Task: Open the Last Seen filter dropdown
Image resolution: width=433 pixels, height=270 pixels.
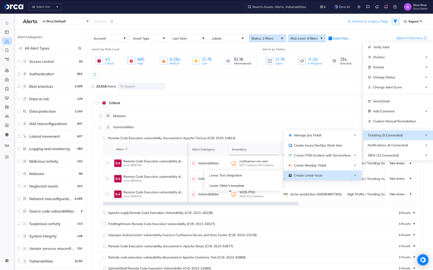Action: 188,38
